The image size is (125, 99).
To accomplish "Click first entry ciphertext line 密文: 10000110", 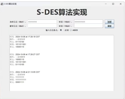I will point(17,47).
